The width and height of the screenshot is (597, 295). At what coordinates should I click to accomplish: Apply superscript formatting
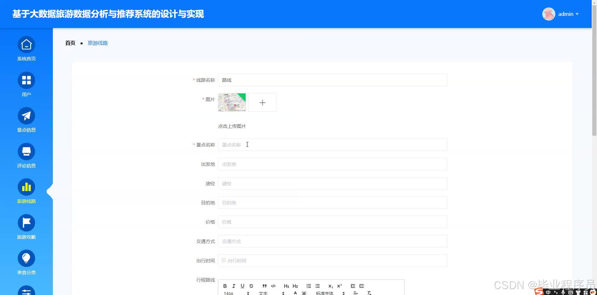click(340, 286)
